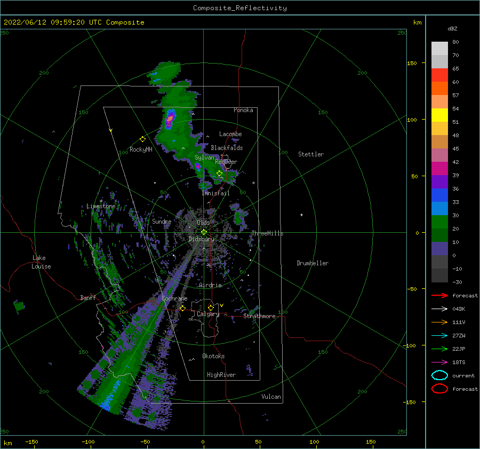Image resolution: width=480 pixels, height=449 pixels.
Task: Click the RockyMH label
Action: pos(141,149)
